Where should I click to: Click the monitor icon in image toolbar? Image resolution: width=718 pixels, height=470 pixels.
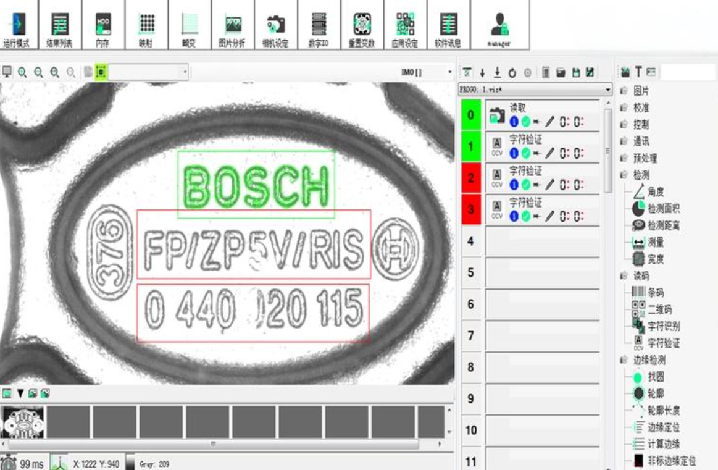pos(7,72)
